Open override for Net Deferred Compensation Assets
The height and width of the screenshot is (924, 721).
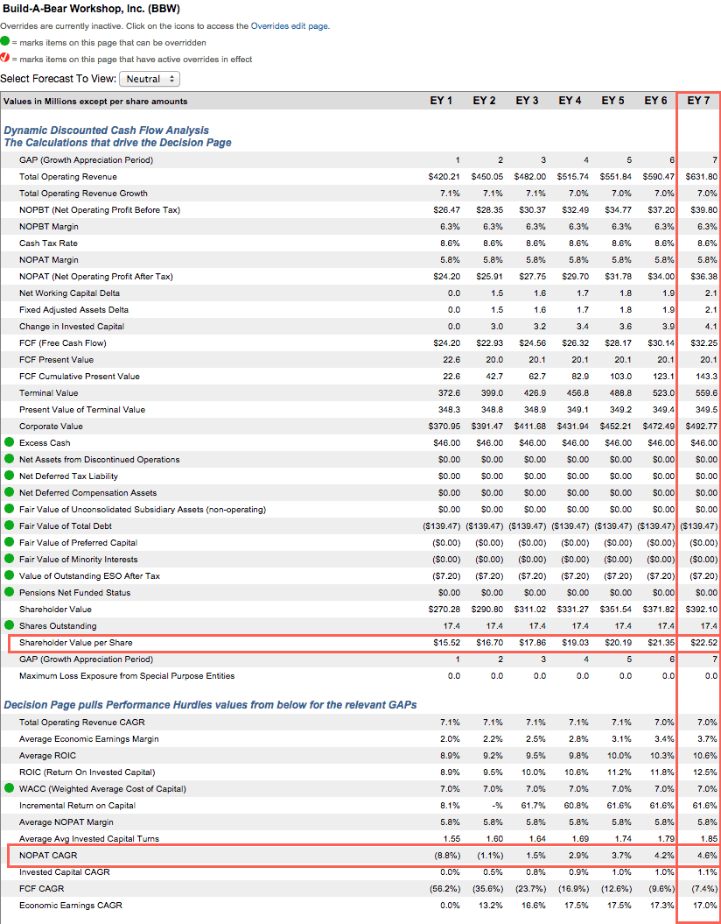point(9,492)
